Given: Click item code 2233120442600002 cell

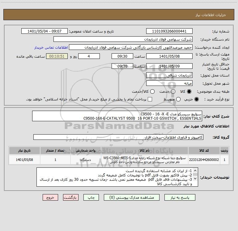Looking at the screenshot, I should pyautogui.click(x=204, y=160).
